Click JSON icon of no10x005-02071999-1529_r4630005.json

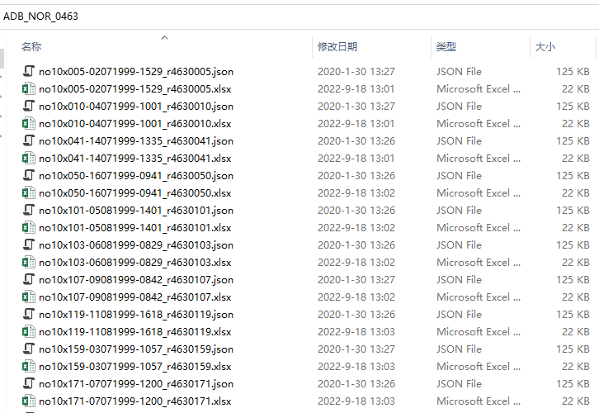29,72
